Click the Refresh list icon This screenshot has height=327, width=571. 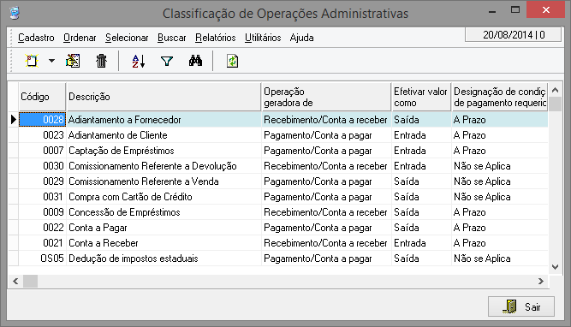(232, 61)
